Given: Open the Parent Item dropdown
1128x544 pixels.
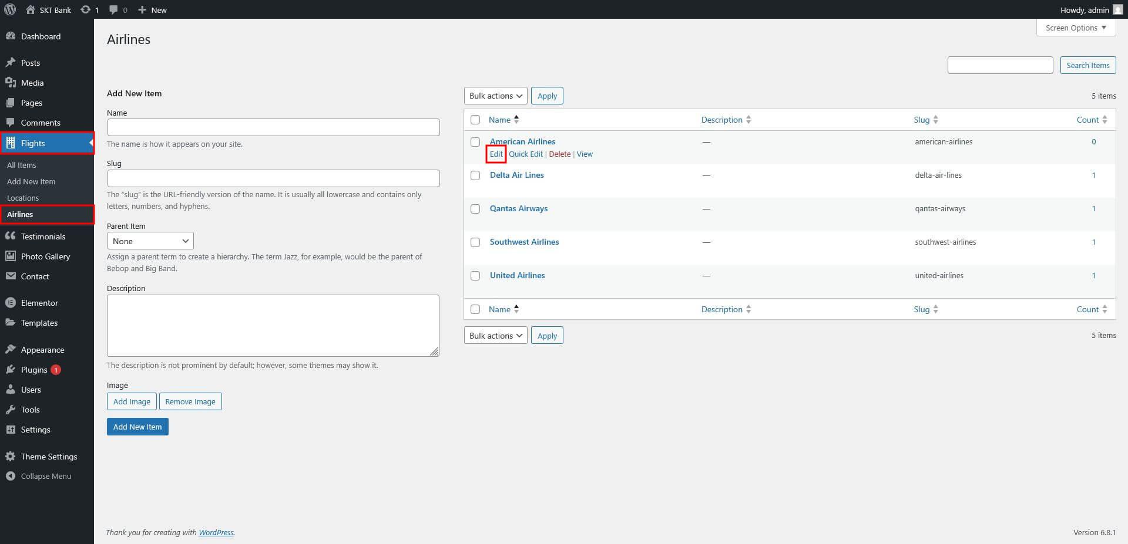Looking at the screenshot, I should click(x=150, y=241).
